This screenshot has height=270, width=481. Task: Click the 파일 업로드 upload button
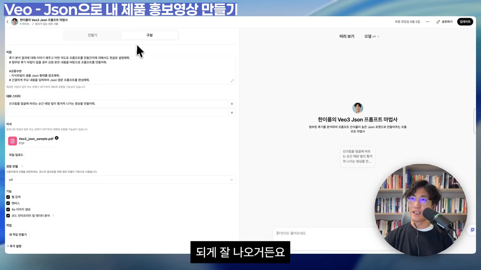pos(16,155)
